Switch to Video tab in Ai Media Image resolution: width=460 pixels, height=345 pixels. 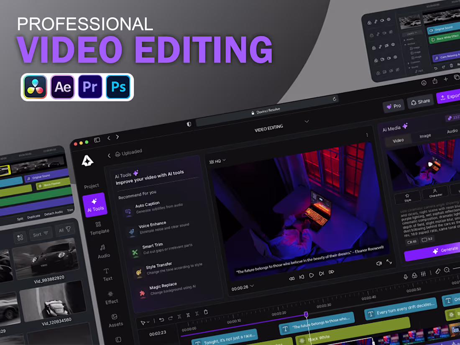pos(398,141)
